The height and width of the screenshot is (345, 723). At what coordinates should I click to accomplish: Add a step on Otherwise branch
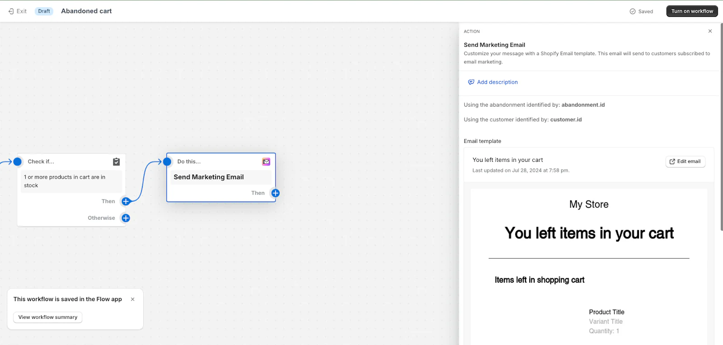pyautogui.click(x=126, y=218)
